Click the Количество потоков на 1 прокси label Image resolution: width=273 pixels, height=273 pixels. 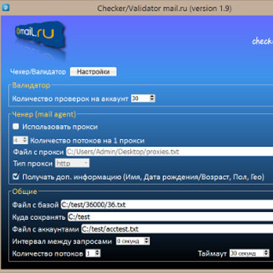click(87, 141)
